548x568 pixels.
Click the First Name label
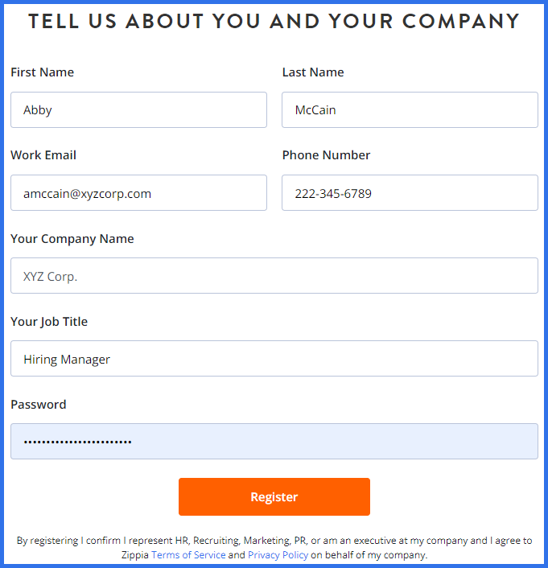coord(42,72)
